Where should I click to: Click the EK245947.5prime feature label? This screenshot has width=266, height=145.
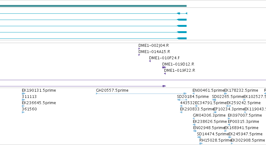245,134
